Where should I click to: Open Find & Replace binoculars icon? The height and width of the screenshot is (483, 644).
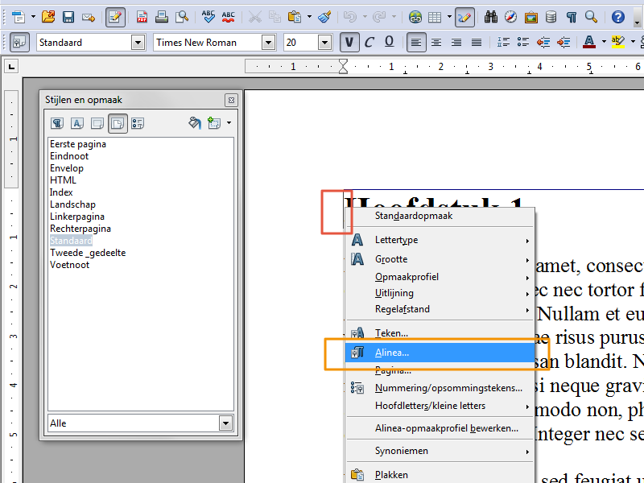tap(491, 17)
